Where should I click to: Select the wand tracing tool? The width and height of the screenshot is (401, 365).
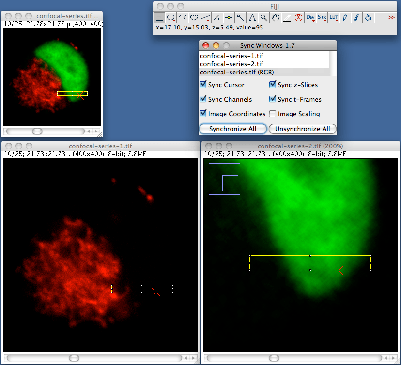coord(240,17)
